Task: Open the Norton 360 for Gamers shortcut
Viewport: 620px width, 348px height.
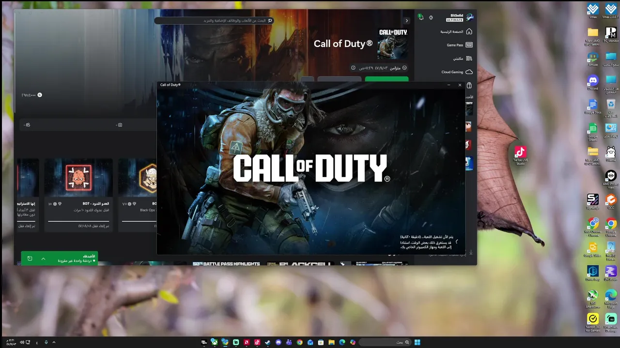Action: [593, 323]
